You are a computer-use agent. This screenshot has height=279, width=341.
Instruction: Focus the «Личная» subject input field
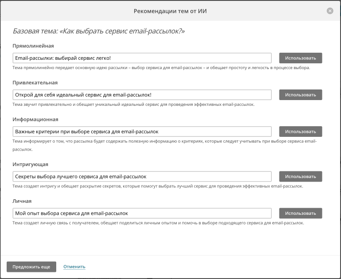click(x=142, y=213)
